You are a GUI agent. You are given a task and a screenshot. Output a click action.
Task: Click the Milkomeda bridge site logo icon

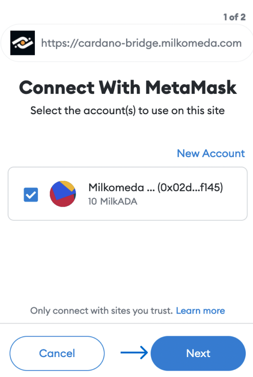point(23,43)
